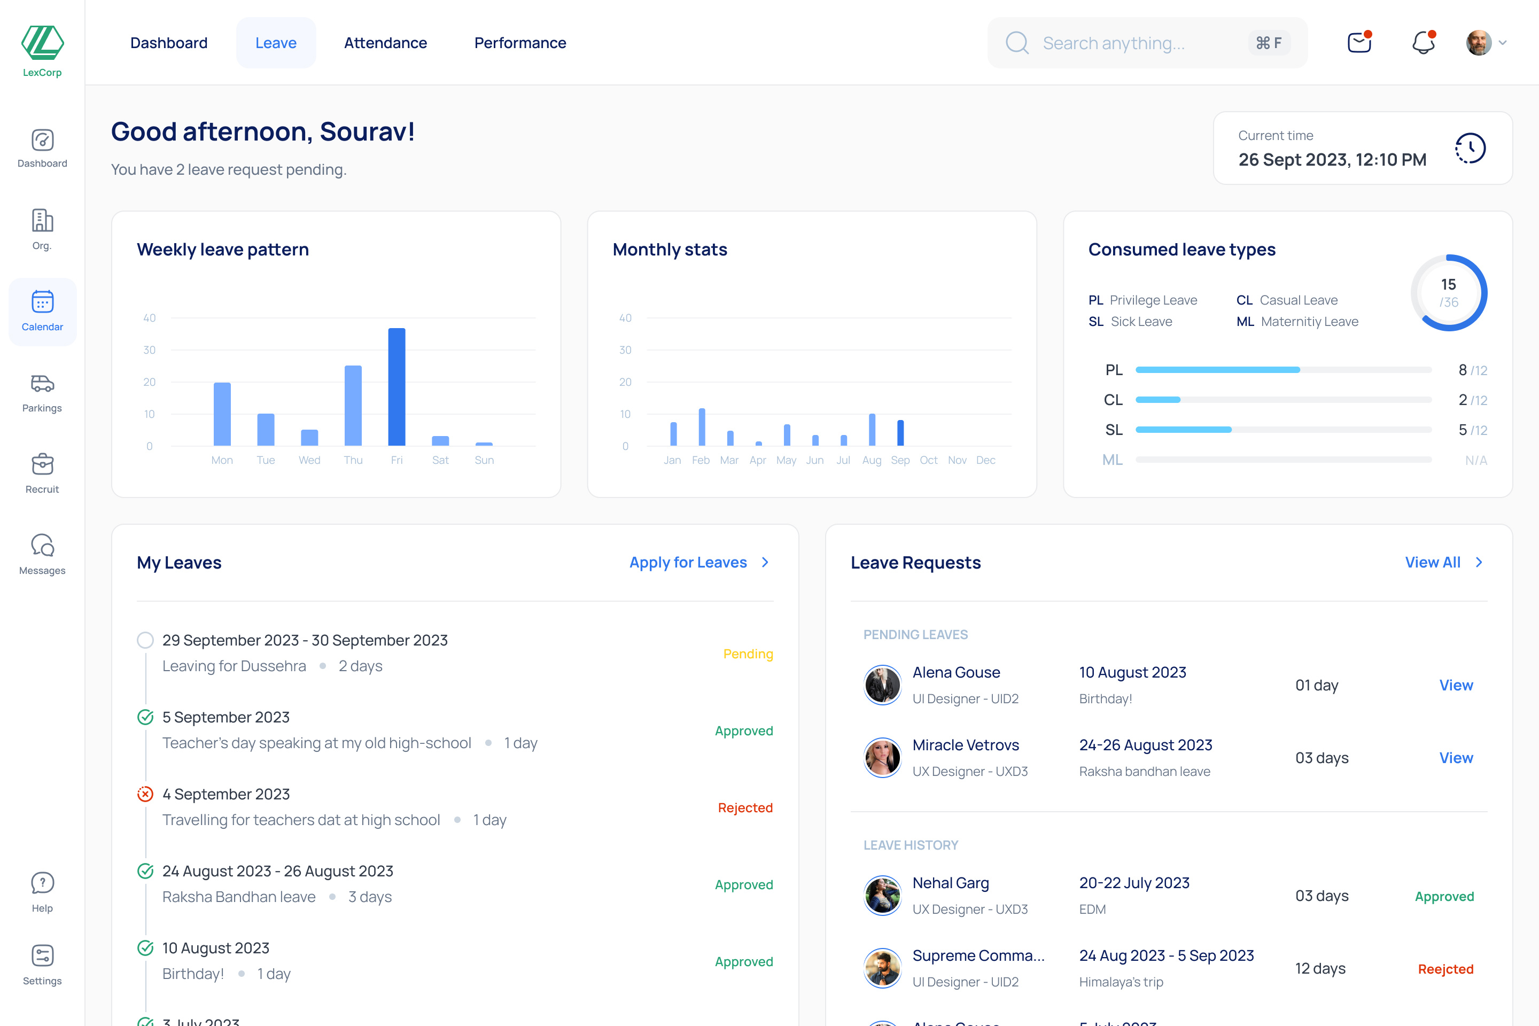This screenshot has width=1539, height=1026.
Task: Toggle the pending circle on the Dussehra leave
Action: pos(145,640)
